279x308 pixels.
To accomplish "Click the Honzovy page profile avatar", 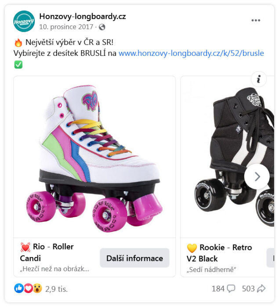I will point(24,21).
